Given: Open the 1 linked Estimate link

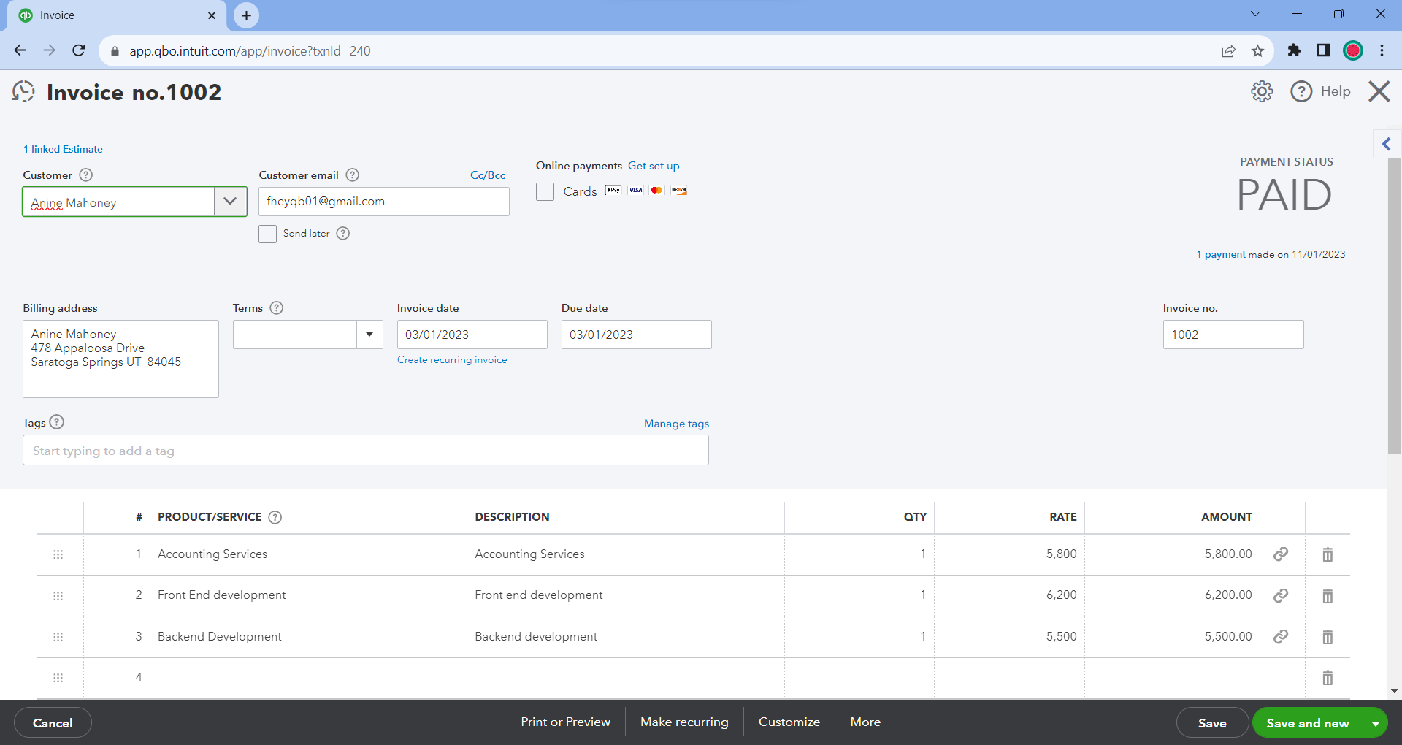Looking at the screenshot, I should (63, 149).
